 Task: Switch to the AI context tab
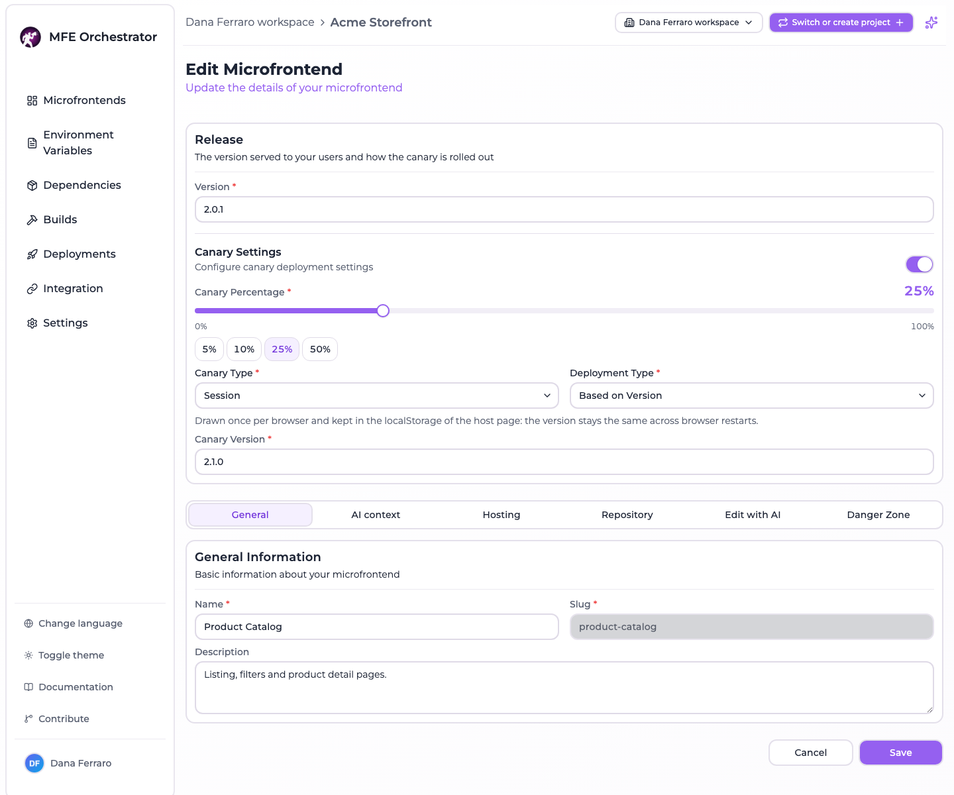pyautogui.click(x=376, y=515)
